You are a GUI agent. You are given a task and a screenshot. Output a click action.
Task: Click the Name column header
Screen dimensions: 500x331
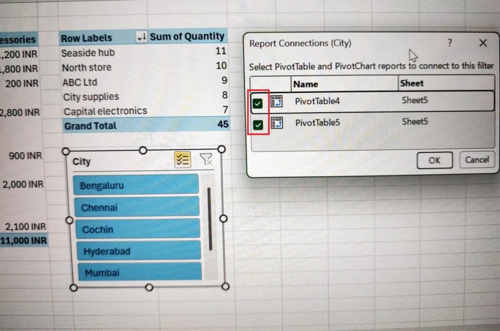[344, 84]
